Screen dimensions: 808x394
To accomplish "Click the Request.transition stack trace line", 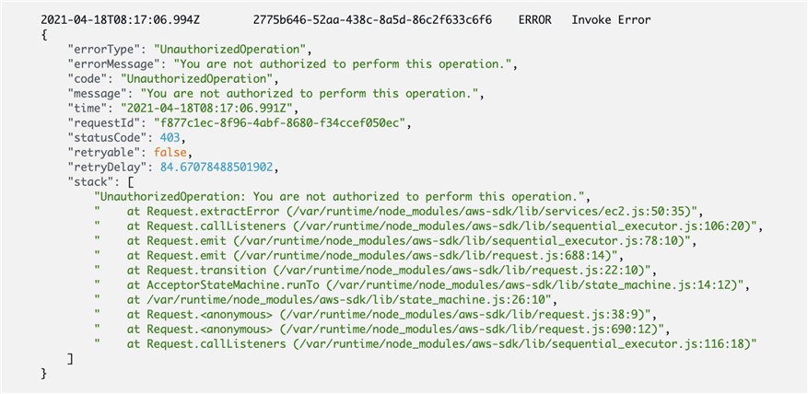I will tap(378, 269).
